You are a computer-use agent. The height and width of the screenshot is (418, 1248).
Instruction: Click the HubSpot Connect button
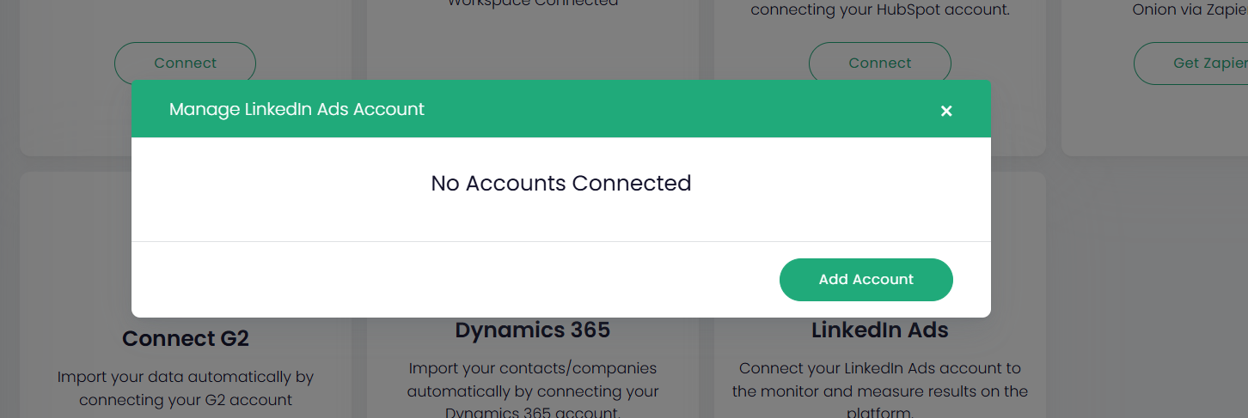879,63
